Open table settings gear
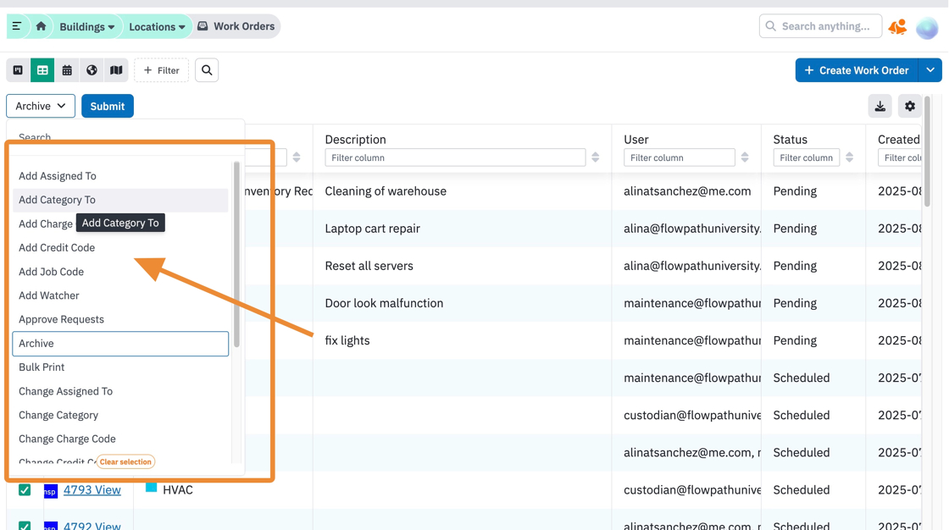Viewport: 949px width, 530px height. 910,106
